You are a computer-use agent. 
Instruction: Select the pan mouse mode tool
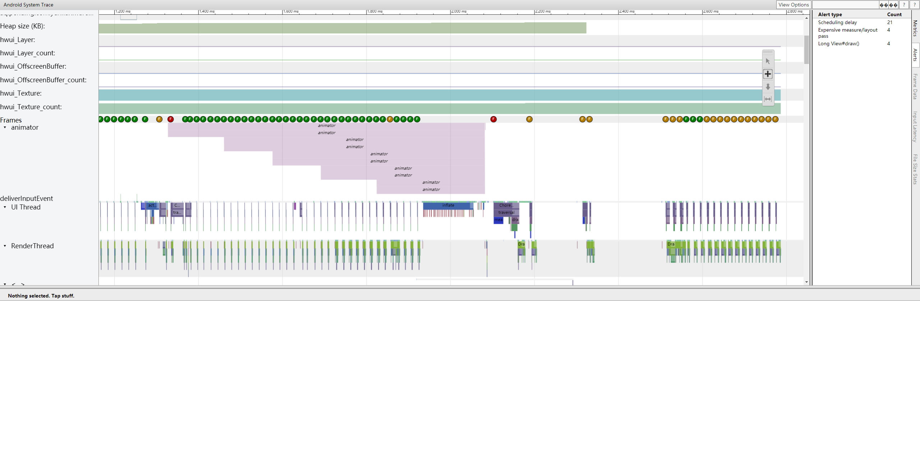(x=768, y=74)
